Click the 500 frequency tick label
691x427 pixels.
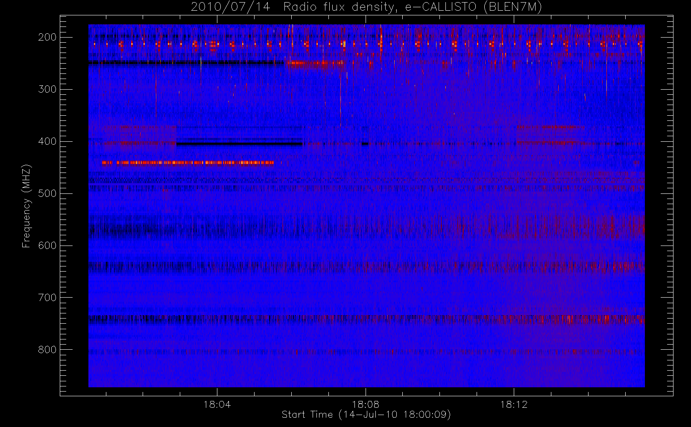pos(47,193)
